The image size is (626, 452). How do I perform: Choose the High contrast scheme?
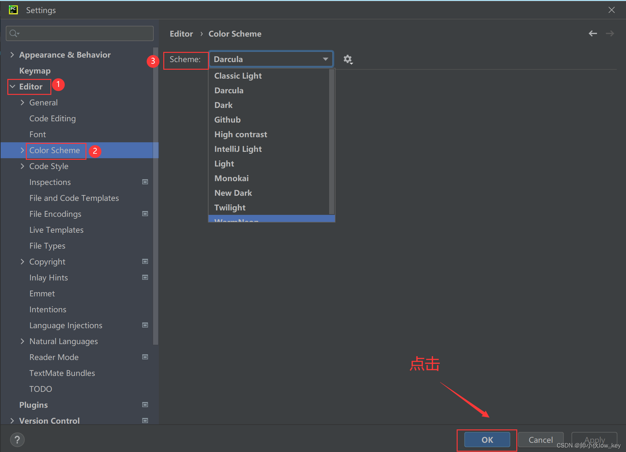(269, 134)
